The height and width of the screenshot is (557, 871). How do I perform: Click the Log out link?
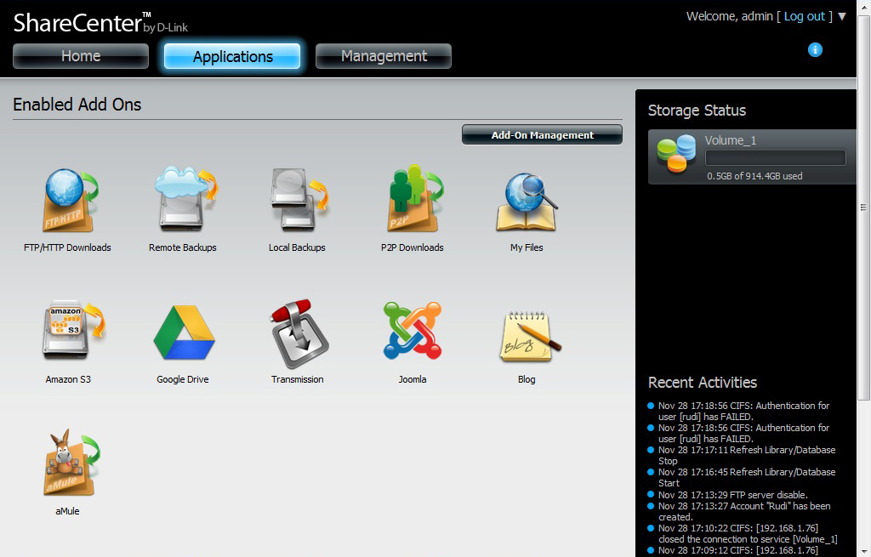[804, 17]
